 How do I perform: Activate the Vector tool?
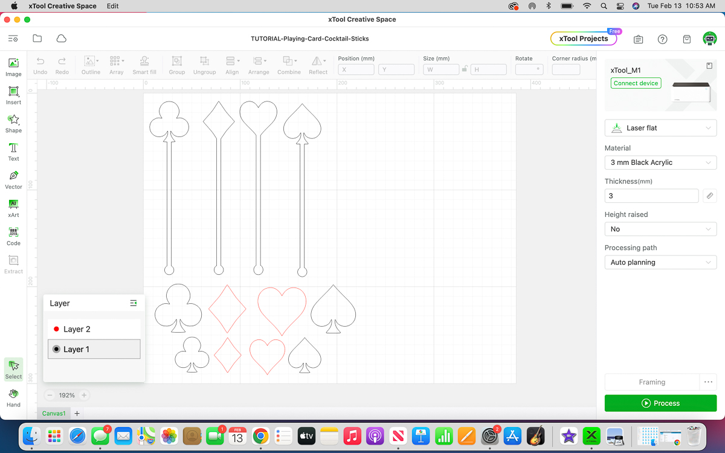click(x=13, y=178)
